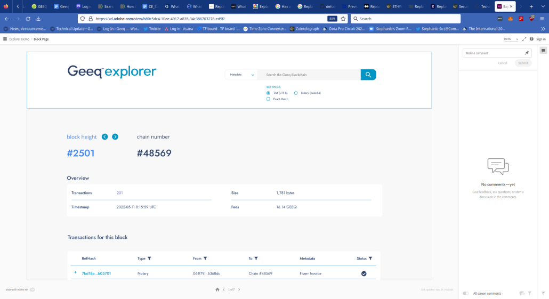The image size is (549, 299).
Task: Click the transactions count 201 link
Action: coord(120,193)
